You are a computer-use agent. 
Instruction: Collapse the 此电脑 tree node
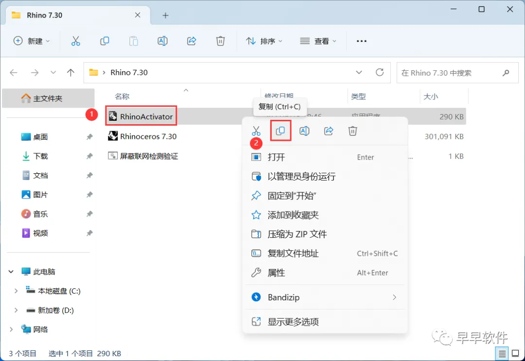click(x=11, y=272)
